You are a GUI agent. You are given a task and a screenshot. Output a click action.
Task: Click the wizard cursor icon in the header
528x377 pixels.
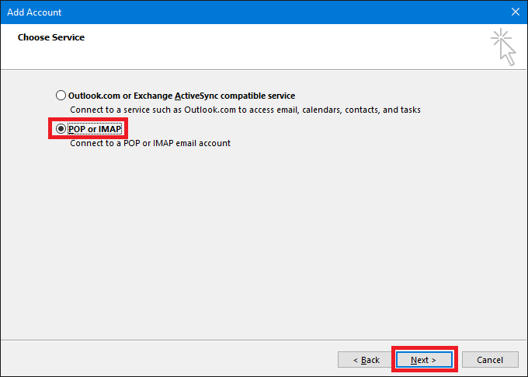503,47
